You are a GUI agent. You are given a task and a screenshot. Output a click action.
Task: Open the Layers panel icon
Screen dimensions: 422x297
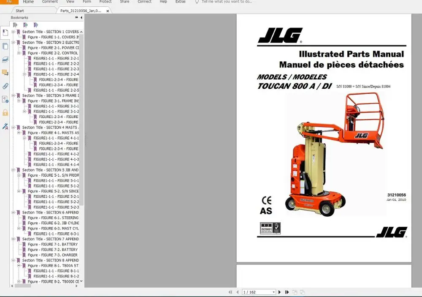click(5, 59)
